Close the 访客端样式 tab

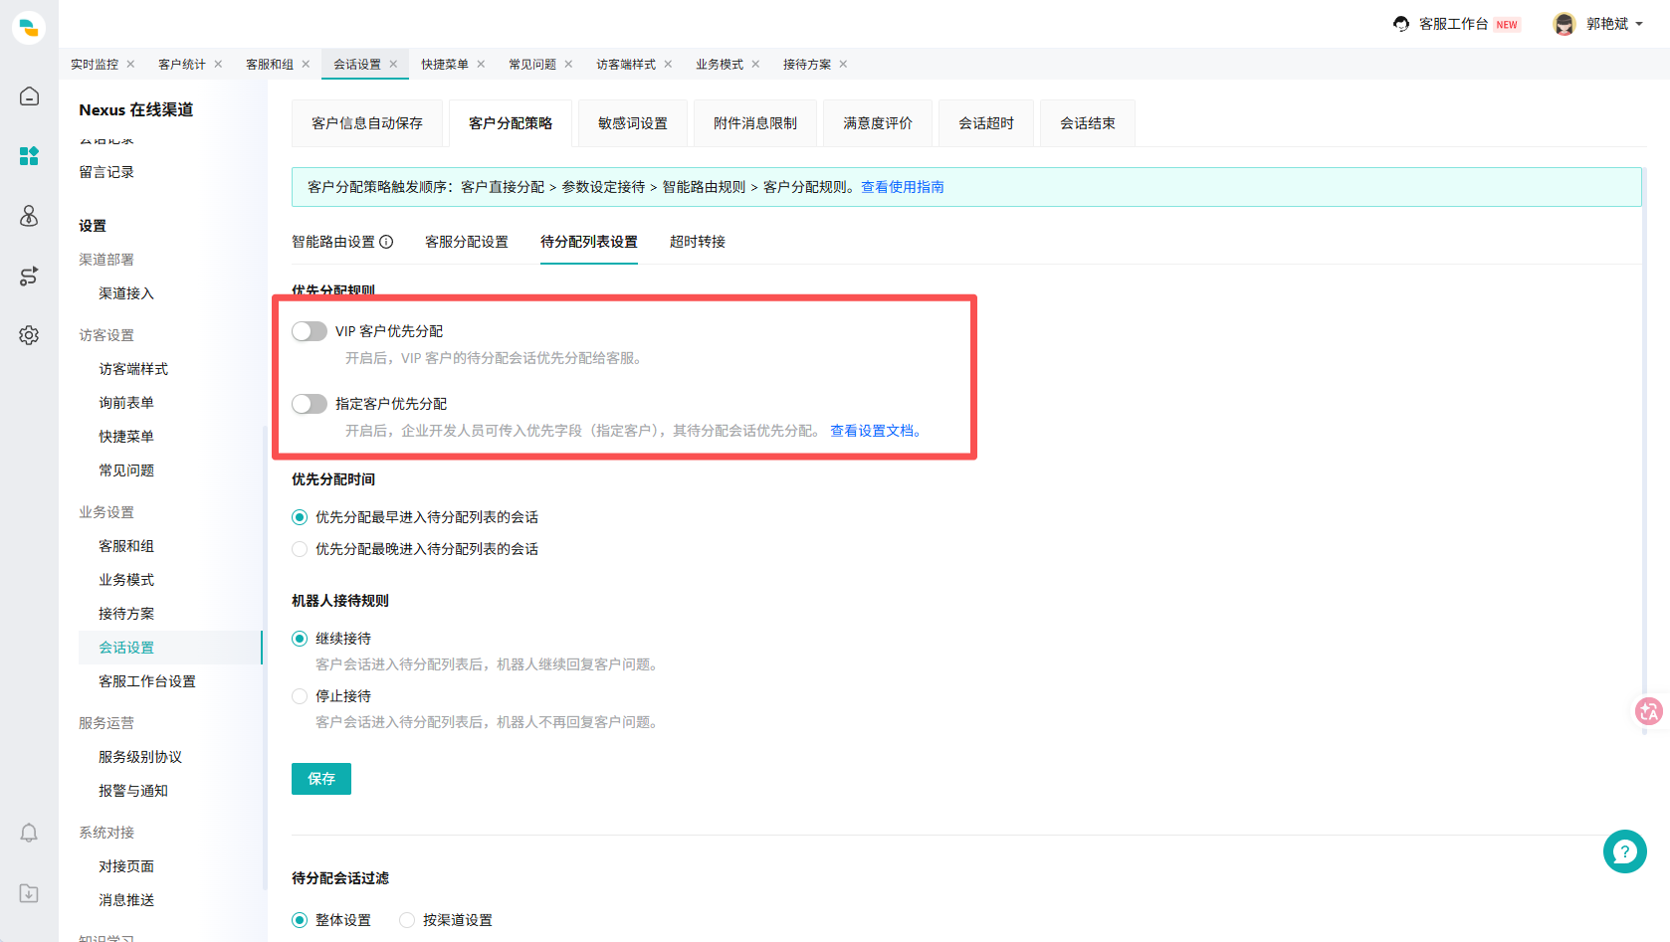pyautogui.click(x=668, y=64)
